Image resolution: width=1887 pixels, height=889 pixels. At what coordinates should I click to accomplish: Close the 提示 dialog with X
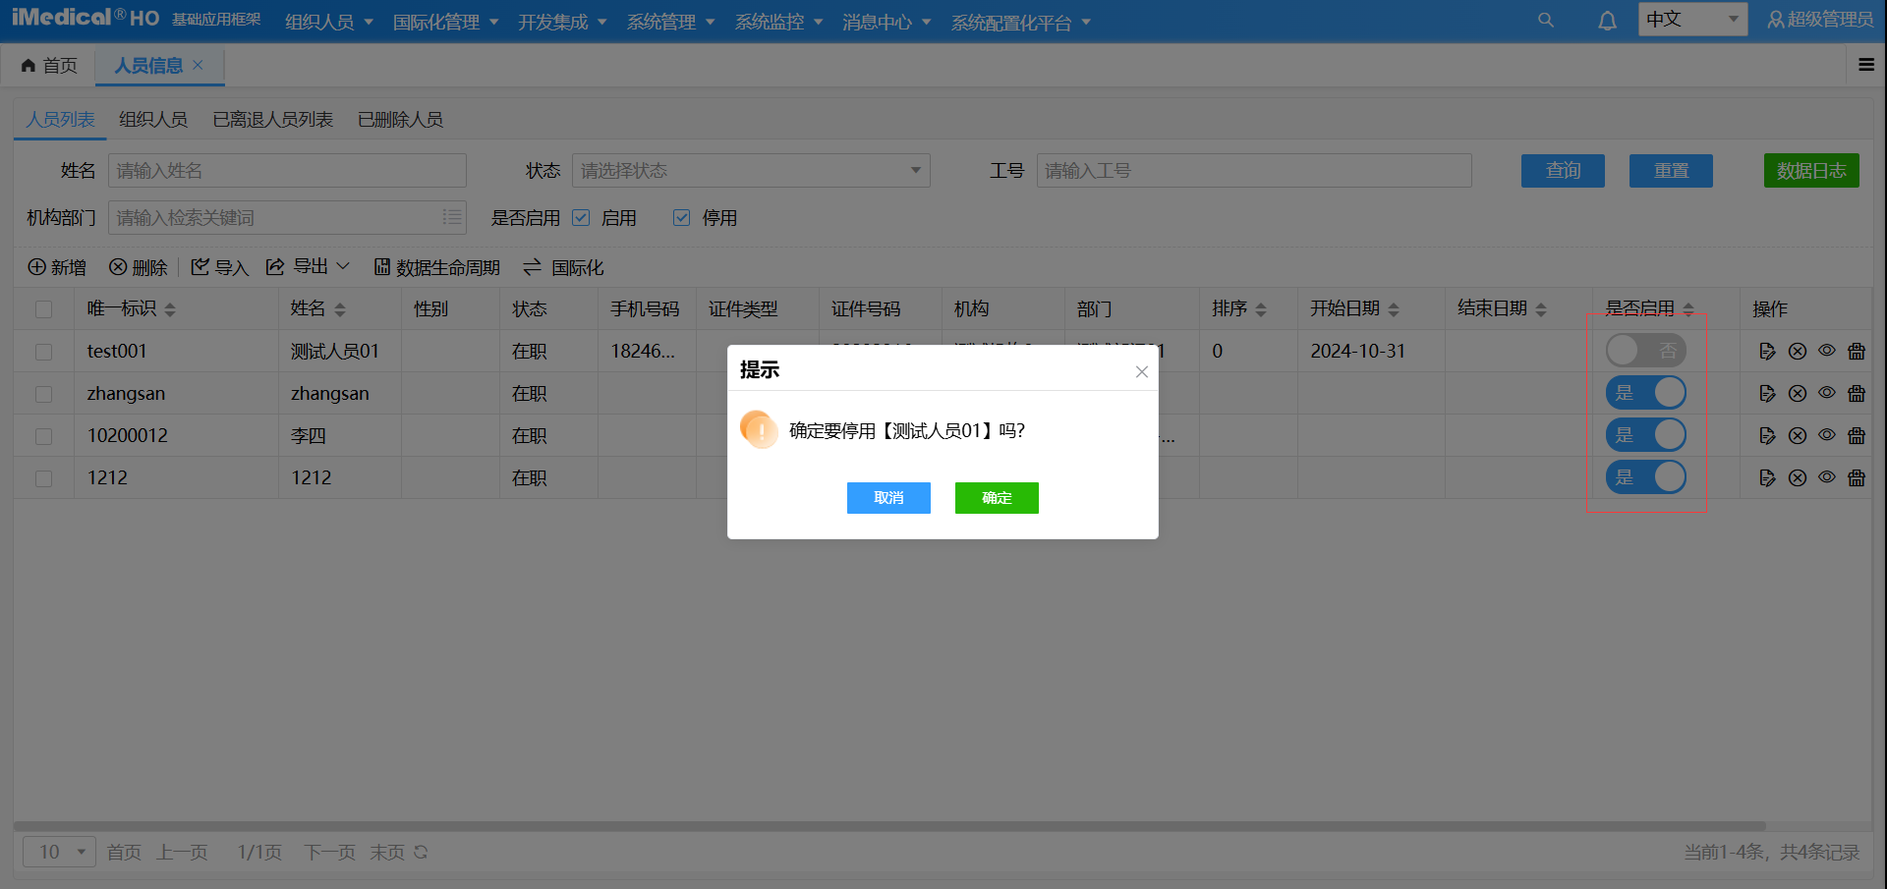1141,371
